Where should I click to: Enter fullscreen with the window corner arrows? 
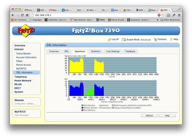tap(179, 9)
